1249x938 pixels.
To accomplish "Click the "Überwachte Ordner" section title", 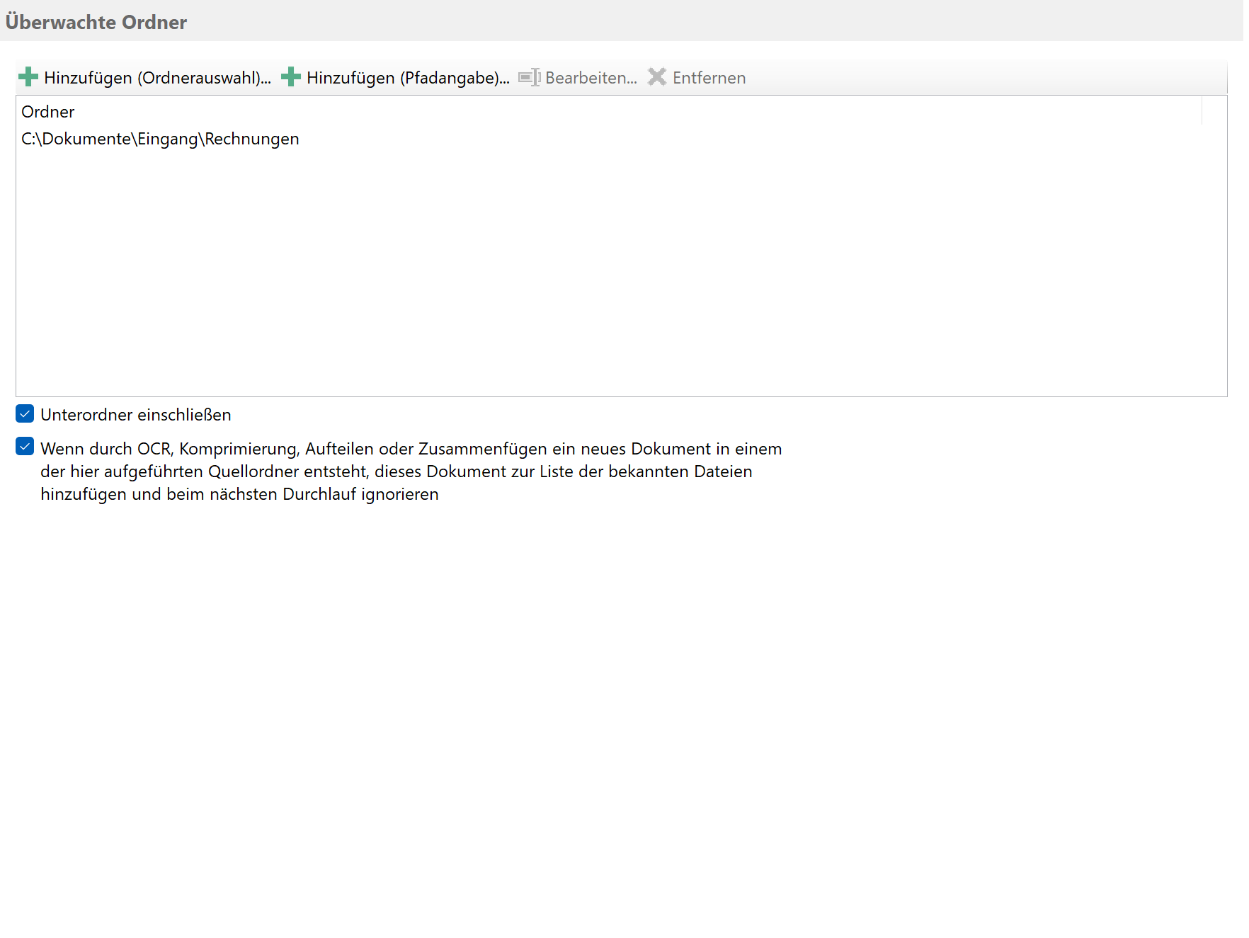I will (x=96, y=22).
